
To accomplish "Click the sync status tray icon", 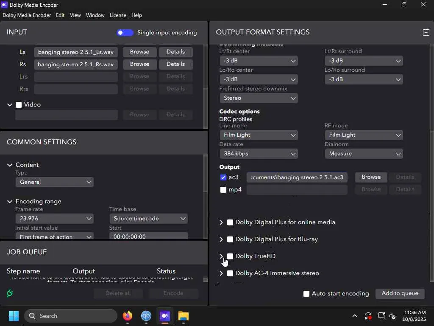I will click(368, 316).
